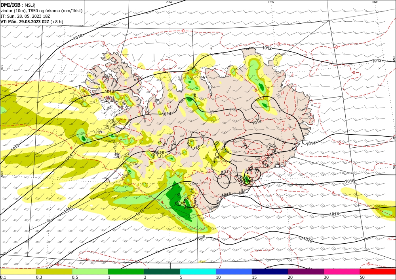Select the medium green 1 mm legend swatch
396x280 pixels.
126,271
